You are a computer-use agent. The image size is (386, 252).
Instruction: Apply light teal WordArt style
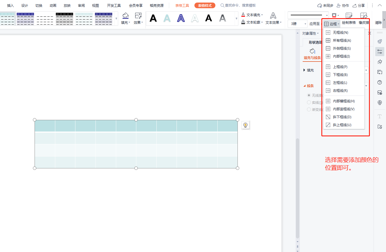167,18
